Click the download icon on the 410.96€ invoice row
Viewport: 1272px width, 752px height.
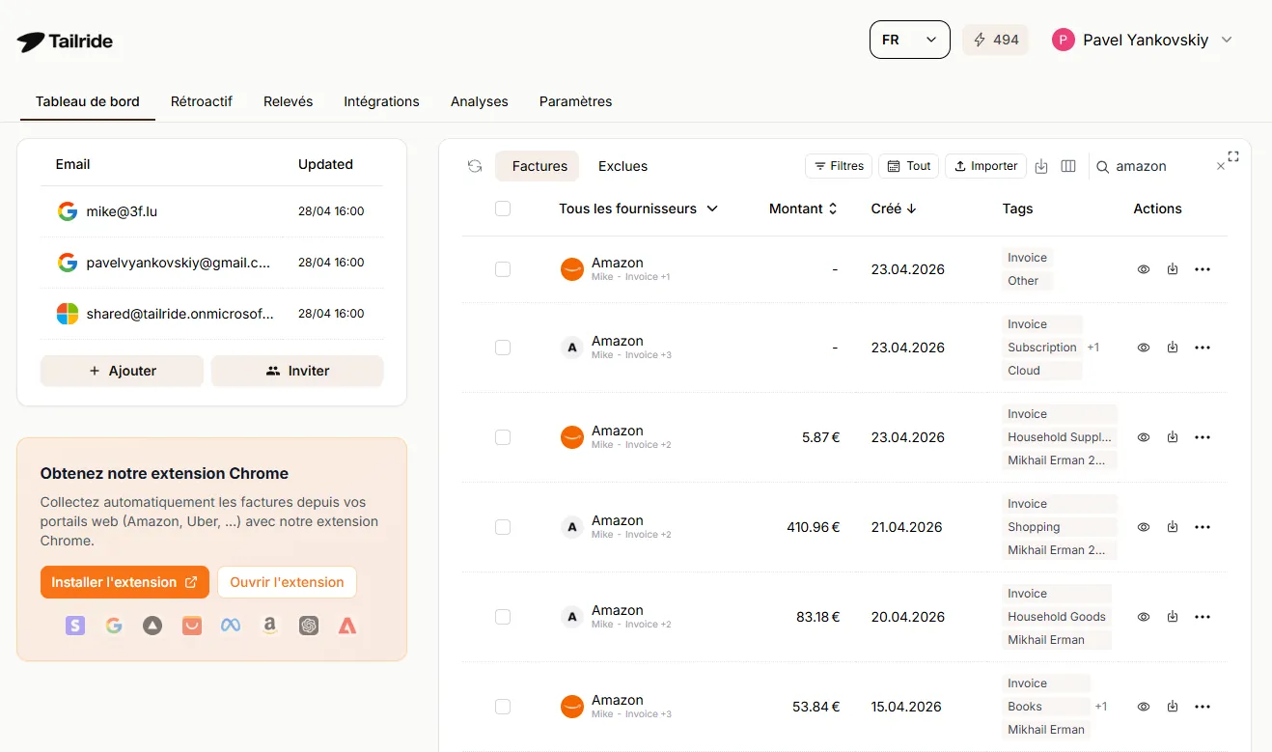pos(1173,527)
